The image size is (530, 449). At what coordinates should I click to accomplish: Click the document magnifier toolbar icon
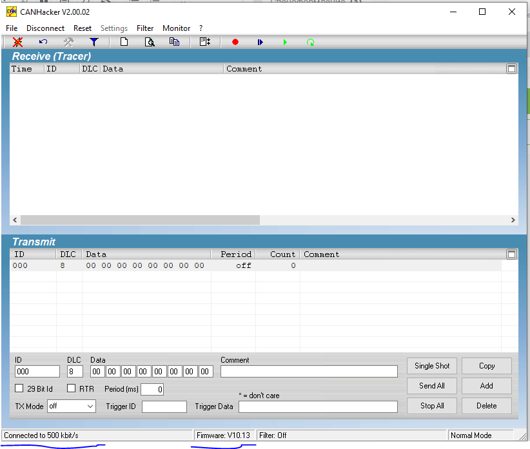tap(149, 42)
